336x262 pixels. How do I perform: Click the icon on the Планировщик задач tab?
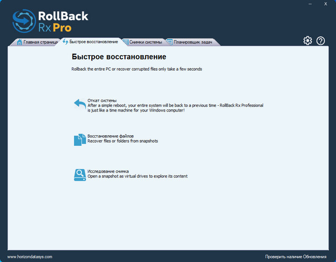pos(170,42)
